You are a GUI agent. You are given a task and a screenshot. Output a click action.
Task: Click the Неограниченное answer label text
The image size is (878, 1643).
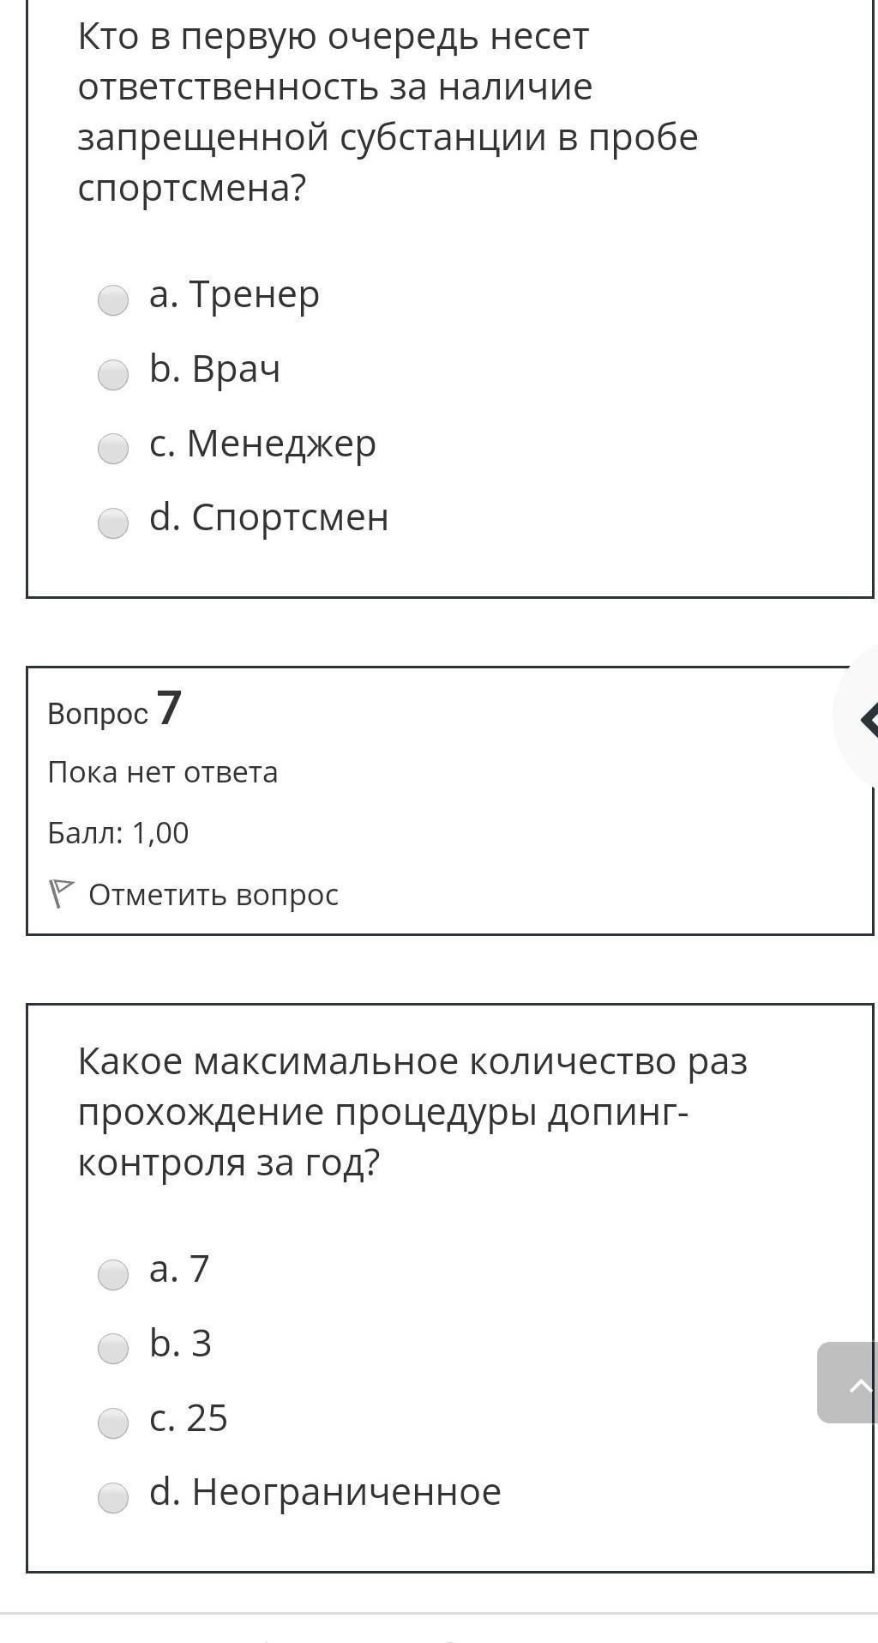(x=346, y=1492)
